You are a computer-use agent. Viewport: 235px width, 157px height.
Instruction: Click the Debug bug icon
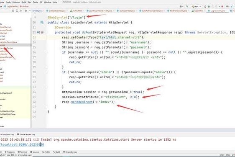click(209, 6)
